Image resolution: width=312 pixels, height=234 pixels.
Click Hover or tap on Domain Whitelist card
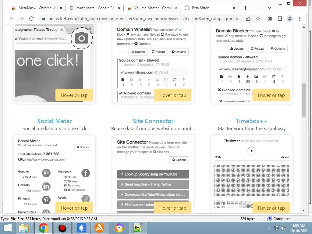(173, 95)
